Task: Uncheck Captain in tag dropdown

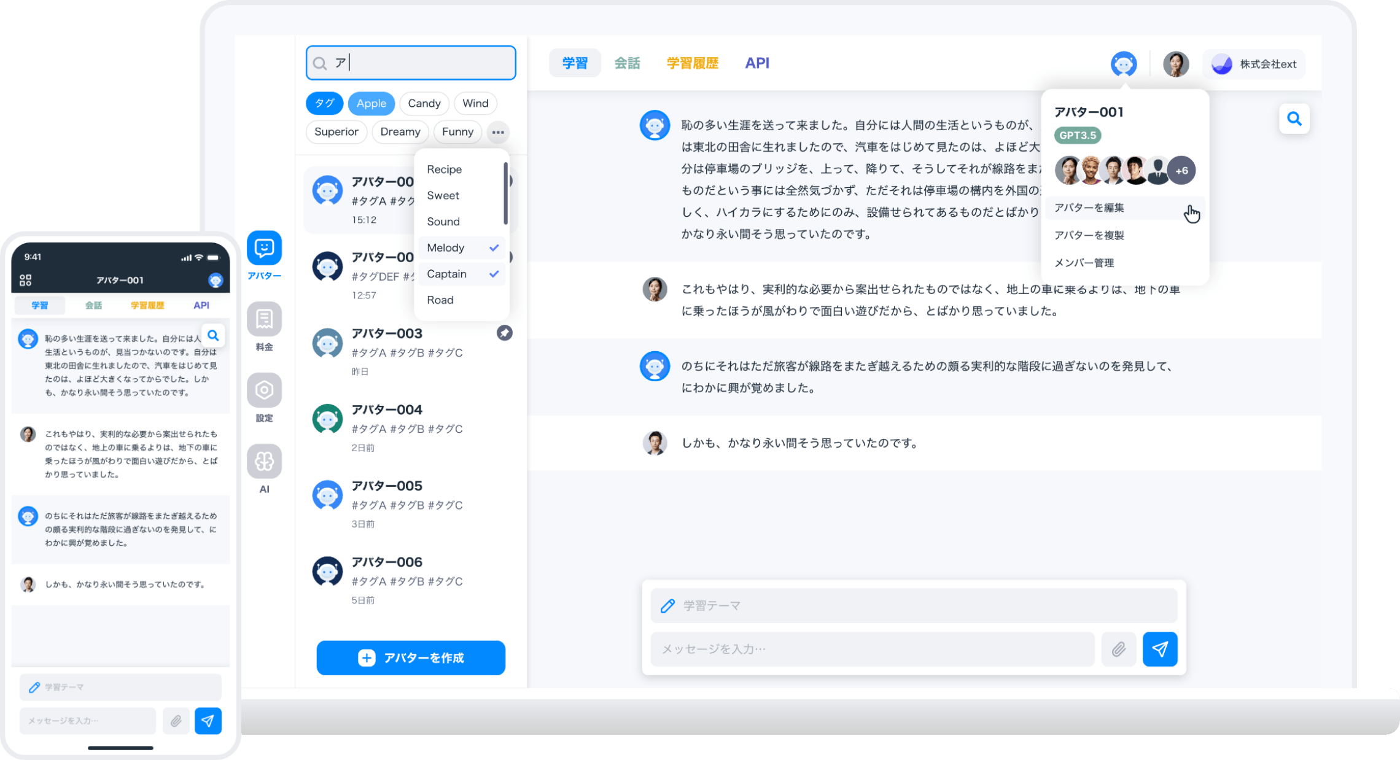Action: coord(462,274)
